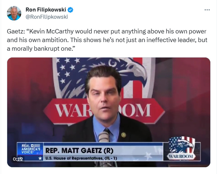Image resolution: width=220 pixels, height=174 pixels.
Task: Click the Ron Filipkowski display name
Action: [46, 10]
